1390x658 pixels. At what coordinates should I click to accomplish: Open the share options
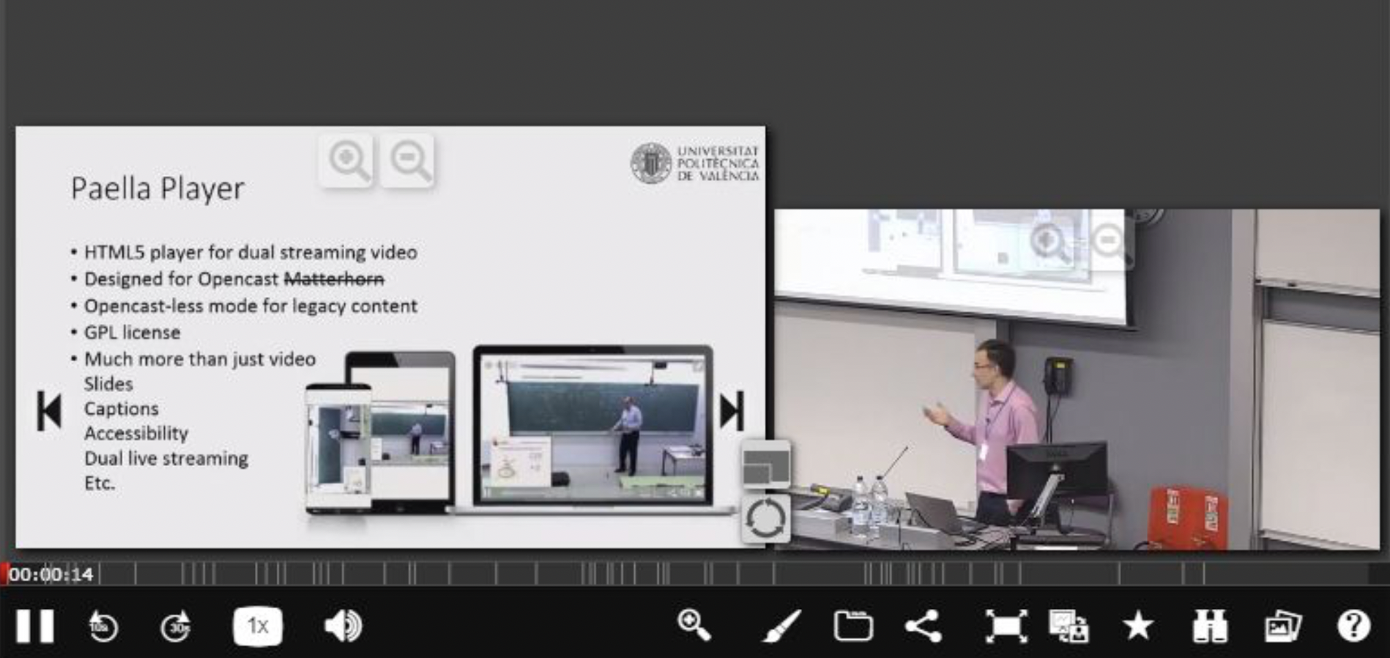pos(923,626)
